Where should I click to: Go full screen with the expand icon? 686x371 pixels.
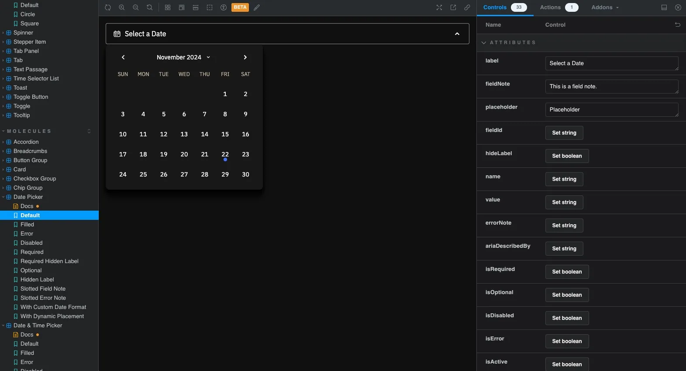pos(439,7)
